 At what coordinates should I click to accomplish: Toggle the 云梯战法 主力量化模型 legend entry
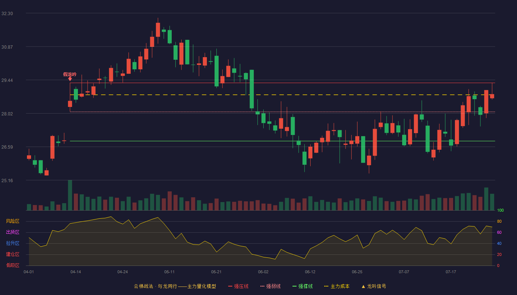175,286
